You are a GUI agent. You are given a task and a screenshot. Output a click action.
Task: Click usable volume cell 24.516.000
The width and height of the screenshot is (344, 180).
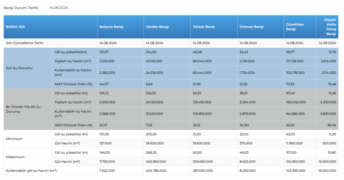point(154,73)
